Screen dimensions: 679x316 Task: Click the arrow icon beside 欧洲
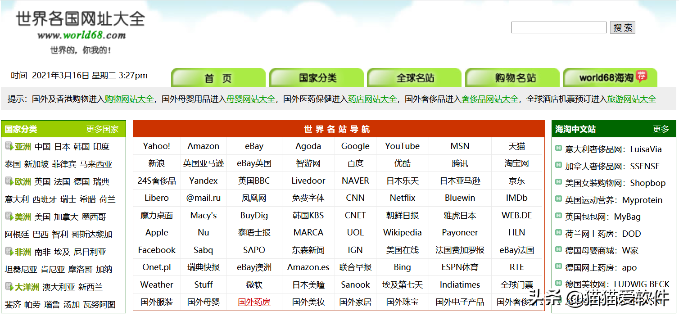tap(9, 181)
